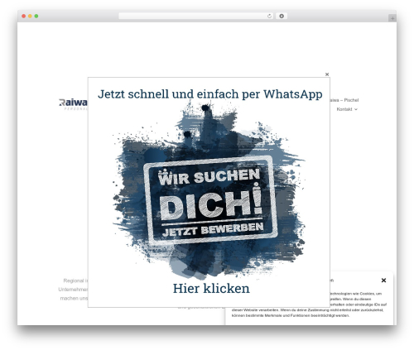This screenshot has width=414, height=350.
Task: Close the WhatsApp popup with the X
Action: point(327,74)
